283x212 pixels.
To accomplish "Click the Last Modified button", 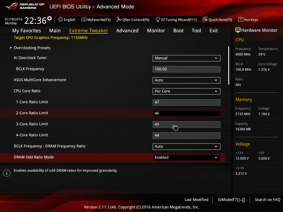I will coord(196,200).
